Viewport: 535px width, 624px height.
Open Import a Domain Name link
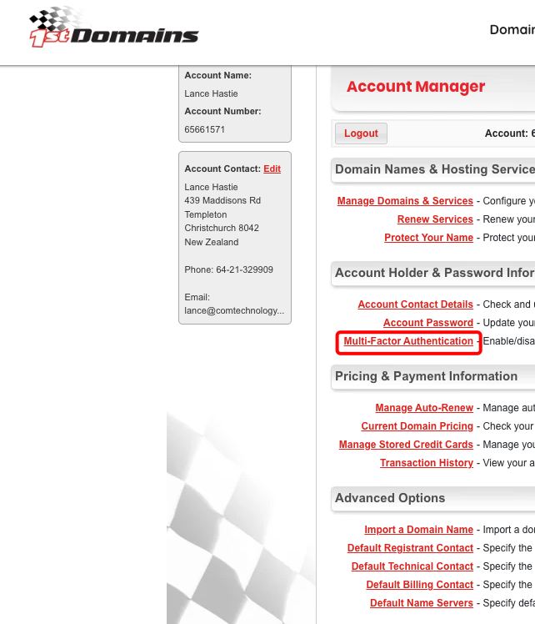pyautogui.click(x=418, y=530)
